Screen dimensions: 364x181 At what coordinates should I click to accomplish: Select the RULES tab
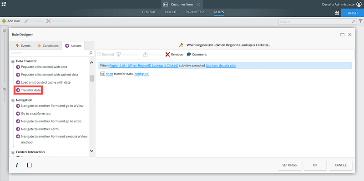(x=219, y=12)
